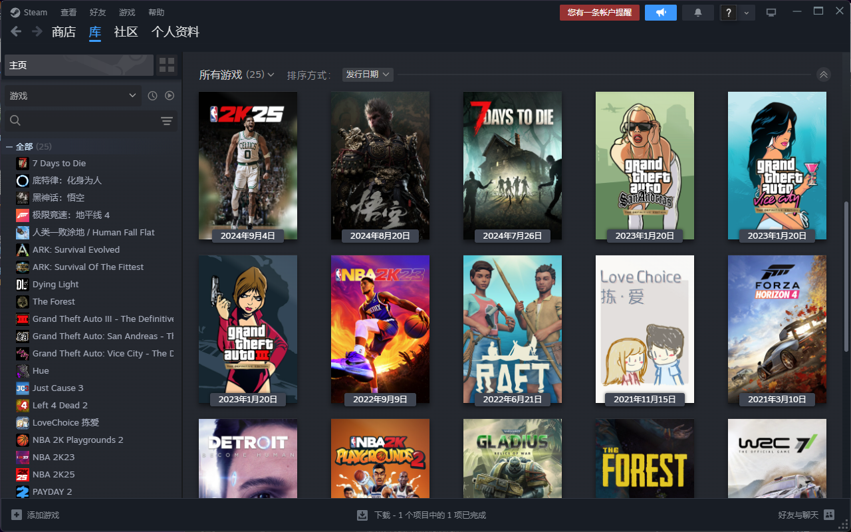Open NBA 2K25 game cover
Viewport: 851px width, 532px height.
point(248,166)
